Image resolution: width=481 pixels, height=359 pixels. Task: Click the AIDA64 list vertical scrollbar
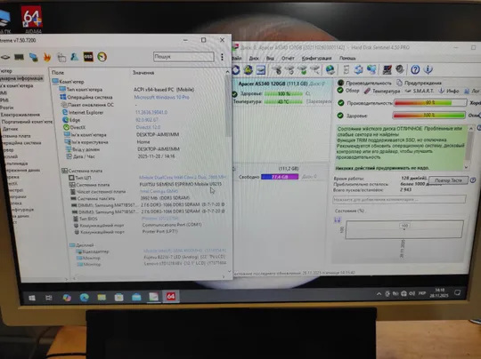pos(228,106)
